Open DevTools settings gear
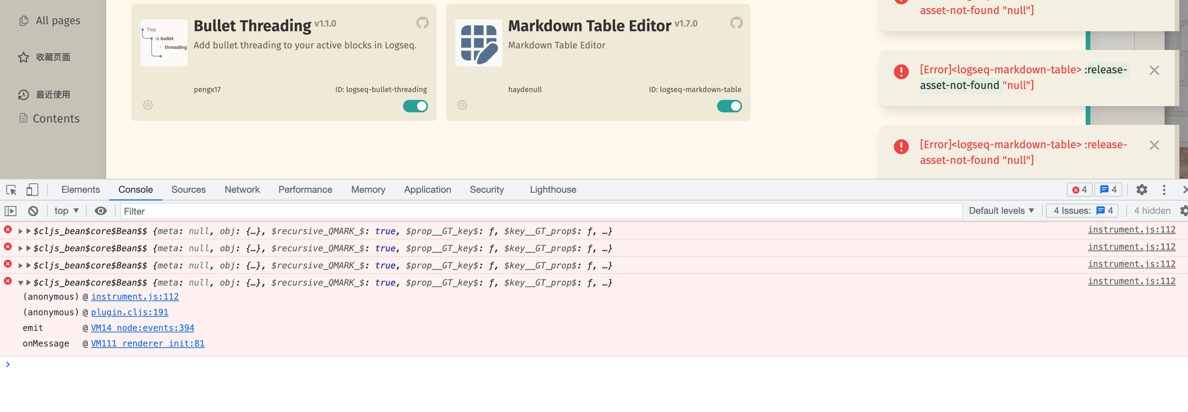This screenshot has height=412, width=1188. pos(1142,189)
